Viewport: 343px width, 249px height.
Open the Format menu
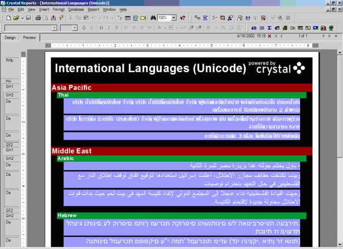coord(59,9)
